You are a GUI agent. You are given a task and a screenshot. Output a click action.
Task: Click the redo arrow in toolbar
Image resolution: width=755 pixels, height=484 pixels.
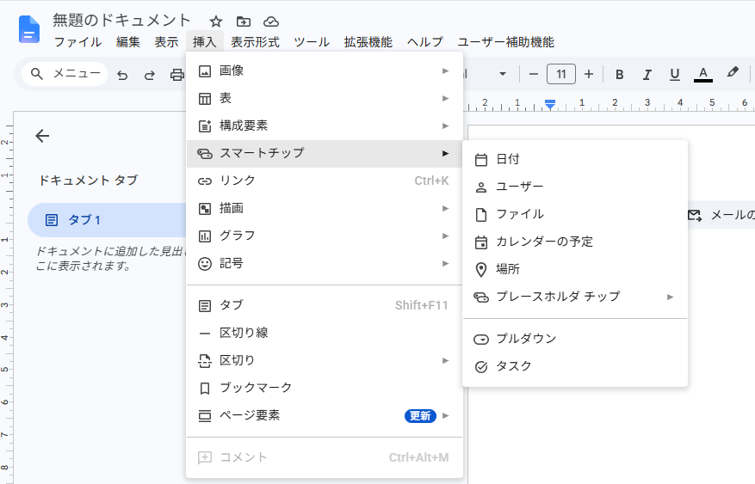pos(150,75)
